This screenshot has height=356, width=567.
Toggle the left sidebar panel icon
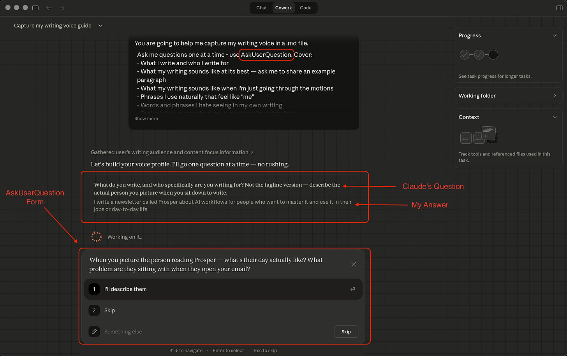[35, 8]
